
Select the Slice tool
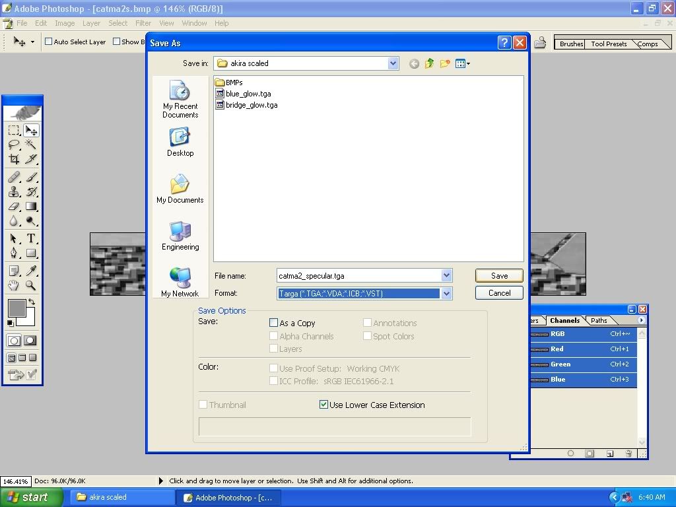point(30,159)
